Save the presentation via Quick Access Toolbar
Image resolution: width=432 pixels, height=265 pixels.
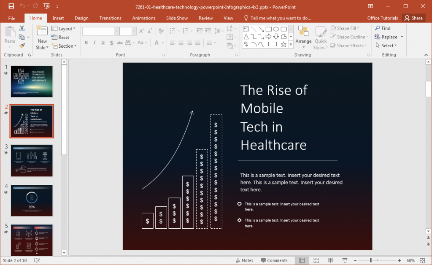(x=11, y=7)
